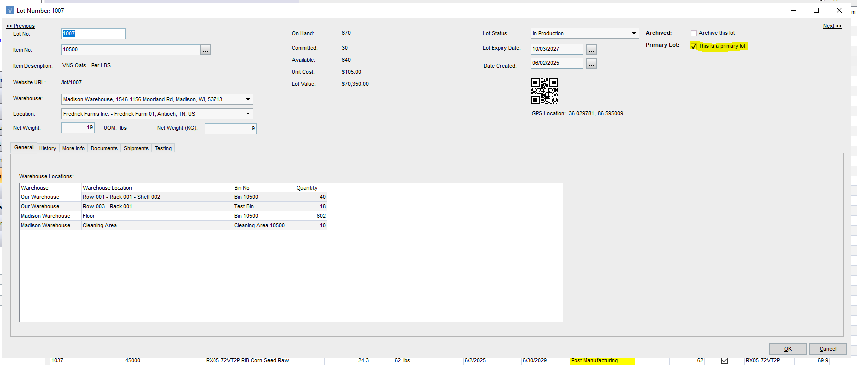Click the Lot No input field
The height and width of the screenshot is (365, 857).
point(93,33)
